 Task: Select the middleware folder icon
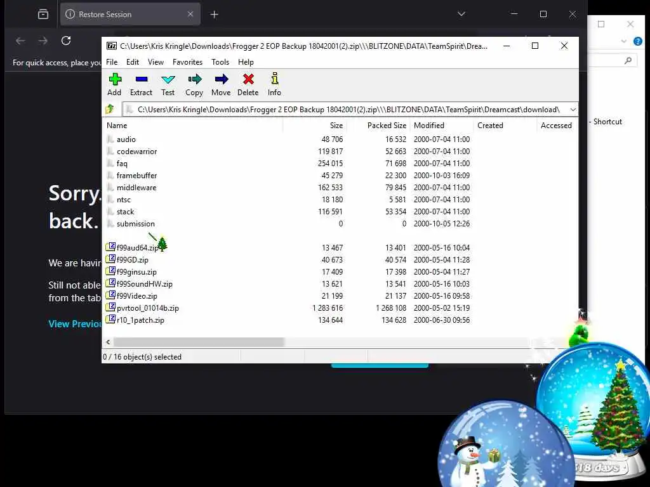[x=110, y=187]
